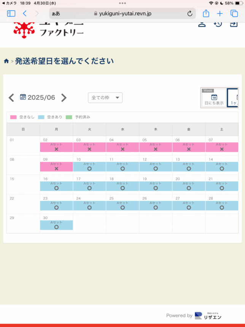Expand the 全ての枠 dropdown
This screenshot has height=327, width=245.
click(x=105, y=98)
